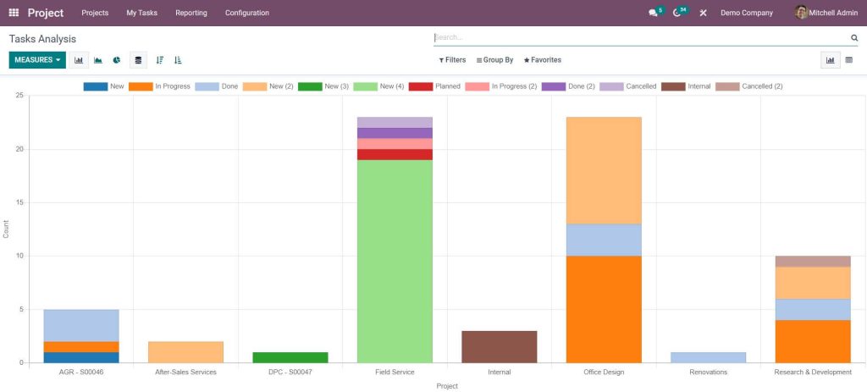The height and width of the screenshot is (392, 867).
Task: Toggle the Cancelled (2) legend series
Action: coord(749,86)
